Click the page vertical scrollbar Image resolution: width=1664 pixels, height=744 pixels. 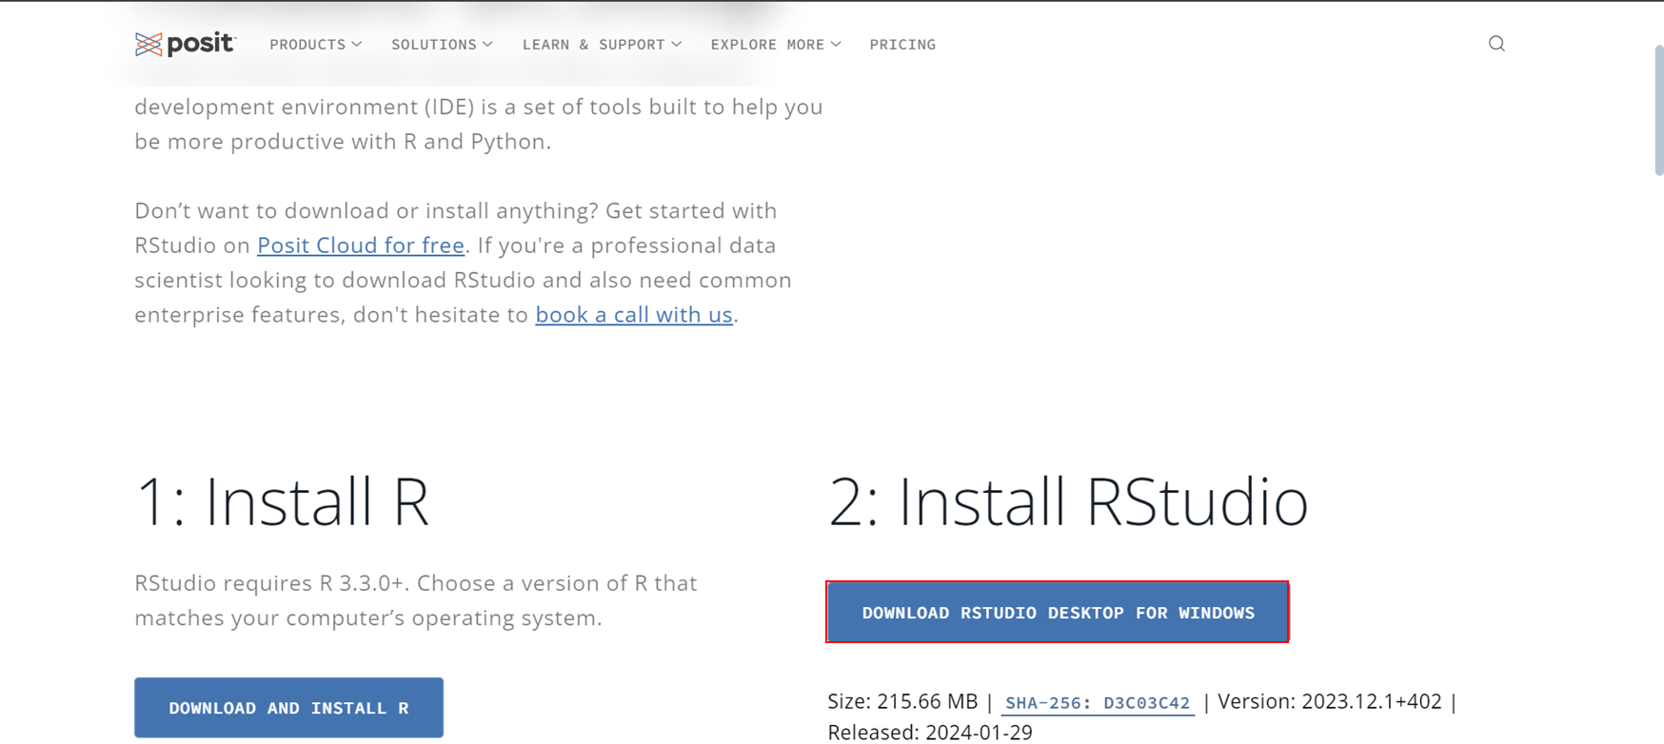1658,109
